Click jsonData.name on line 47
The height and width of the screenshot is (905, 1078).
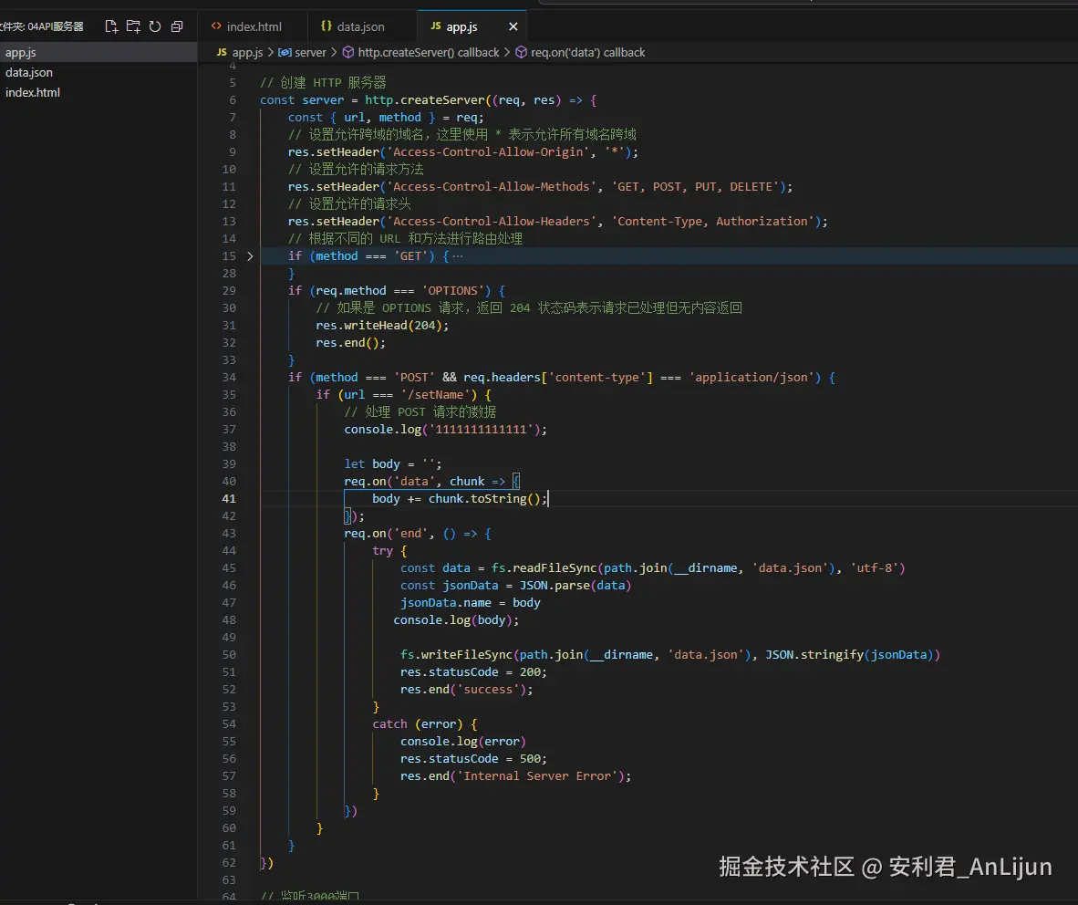(445, 603)
